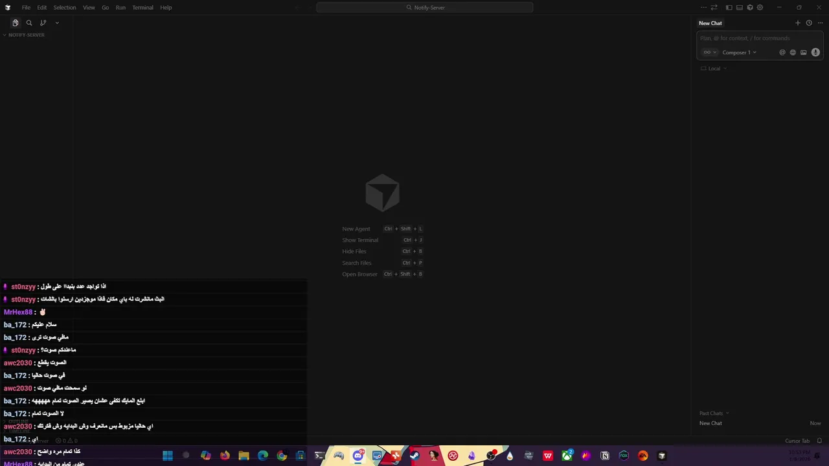Image resolution: width=829 pixels, height=466 pixels.
Task: Open the Local environment dropdown
Action: 714,69
